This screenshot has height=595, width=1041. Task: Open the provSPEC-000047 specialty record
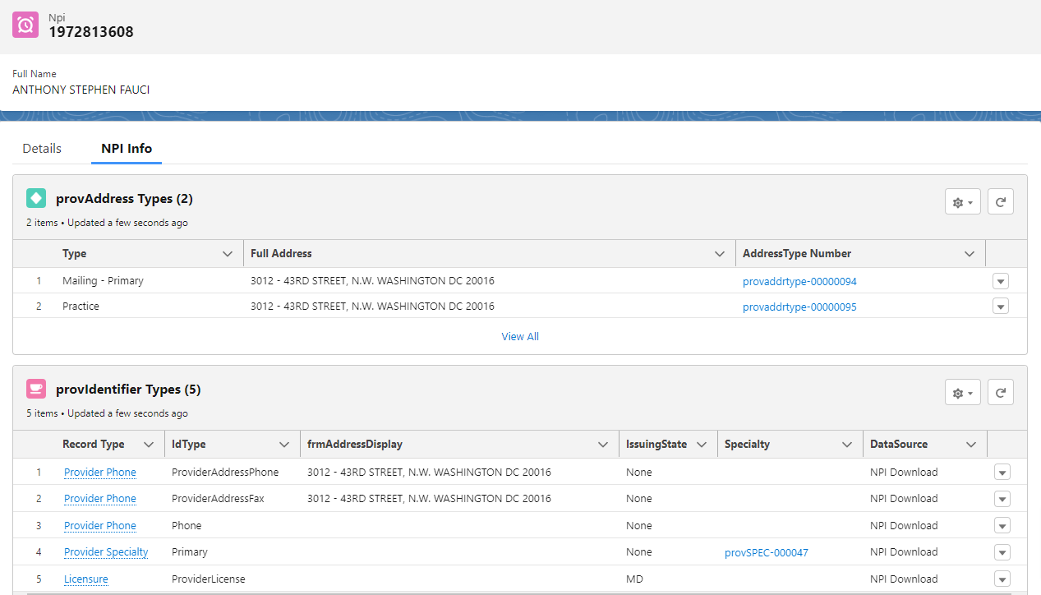tap(766, 552)
